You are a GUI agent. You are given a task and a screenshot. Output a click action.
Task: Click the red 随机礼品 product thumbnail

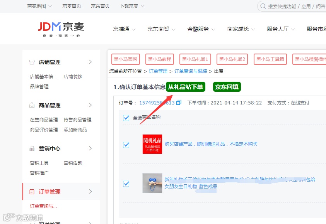pyautogui.click(x=152, y=144)
